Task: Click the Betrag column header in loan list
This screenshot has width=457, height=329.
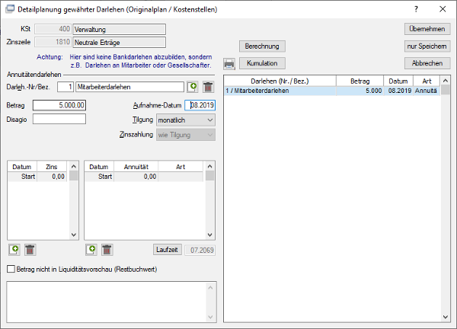Action: [360, 81]
